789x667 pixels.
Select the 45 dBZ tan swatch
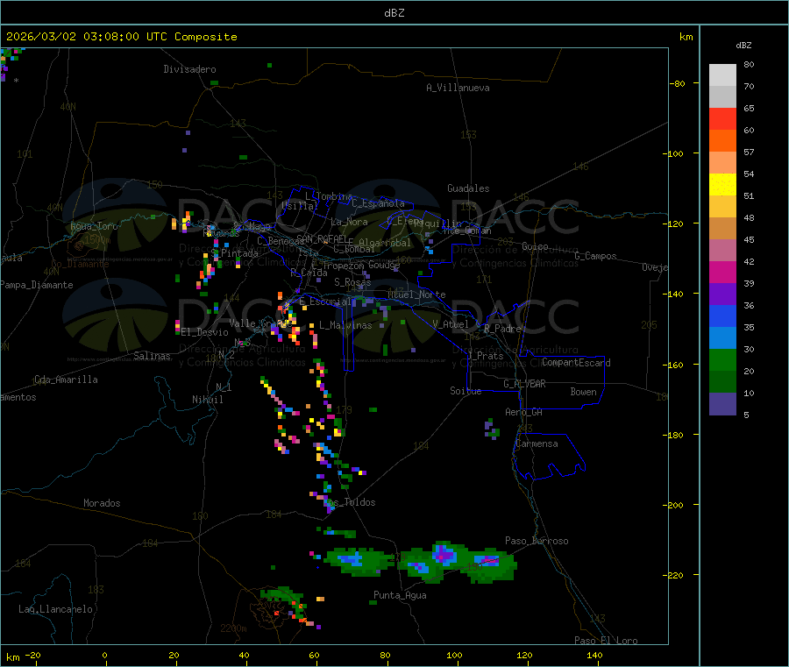click(722, 229)
